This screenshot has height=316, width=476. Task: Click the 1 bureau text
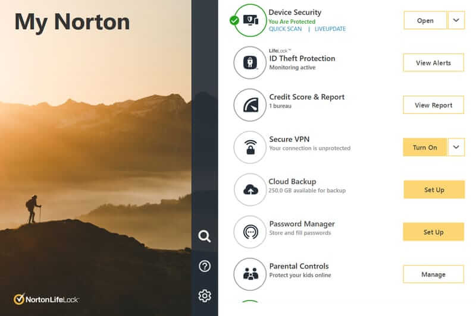[x=280, y=106]
